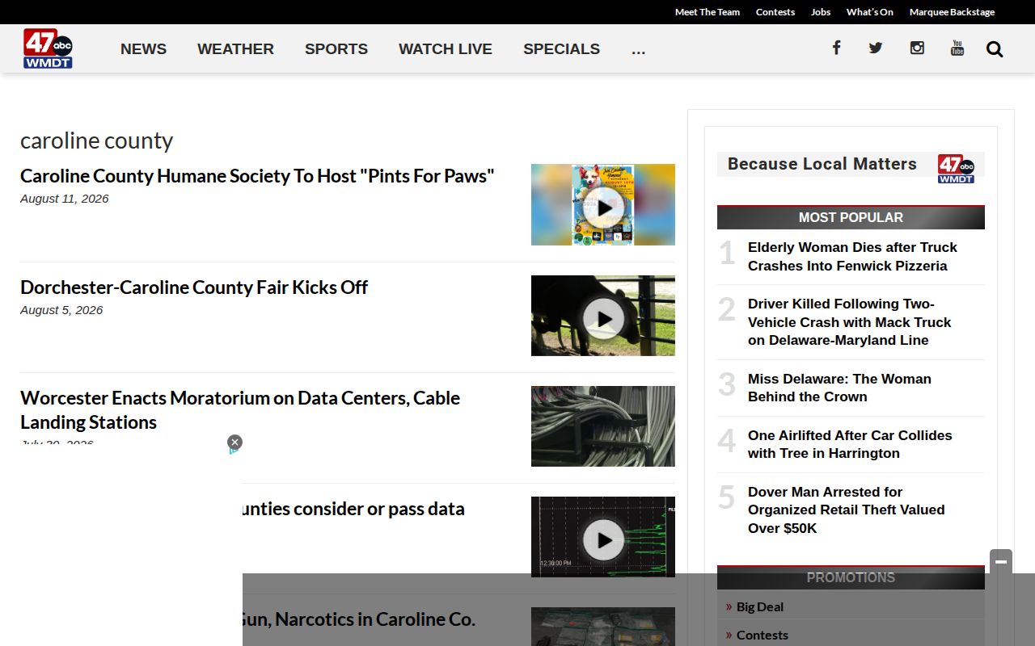Open the cable landing stations thumbnail

click(603, 426)
